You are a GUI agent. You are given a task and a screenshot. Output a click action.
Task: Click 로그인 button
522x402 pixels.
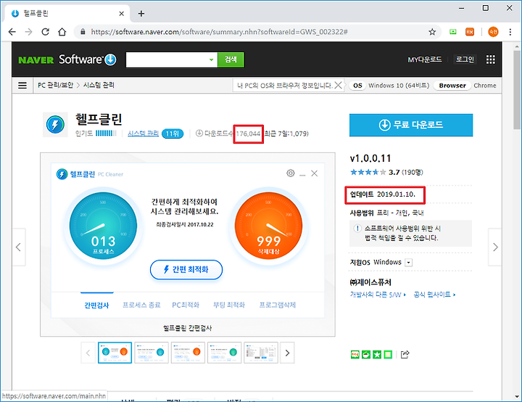coord(465,60)
